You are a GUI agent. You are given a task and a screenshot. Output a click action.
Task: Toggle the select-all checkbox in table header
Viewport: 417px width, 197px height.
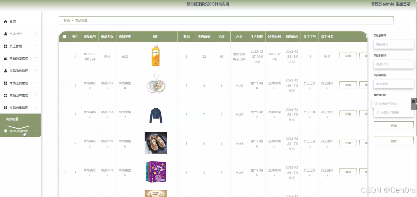(64, 37)
